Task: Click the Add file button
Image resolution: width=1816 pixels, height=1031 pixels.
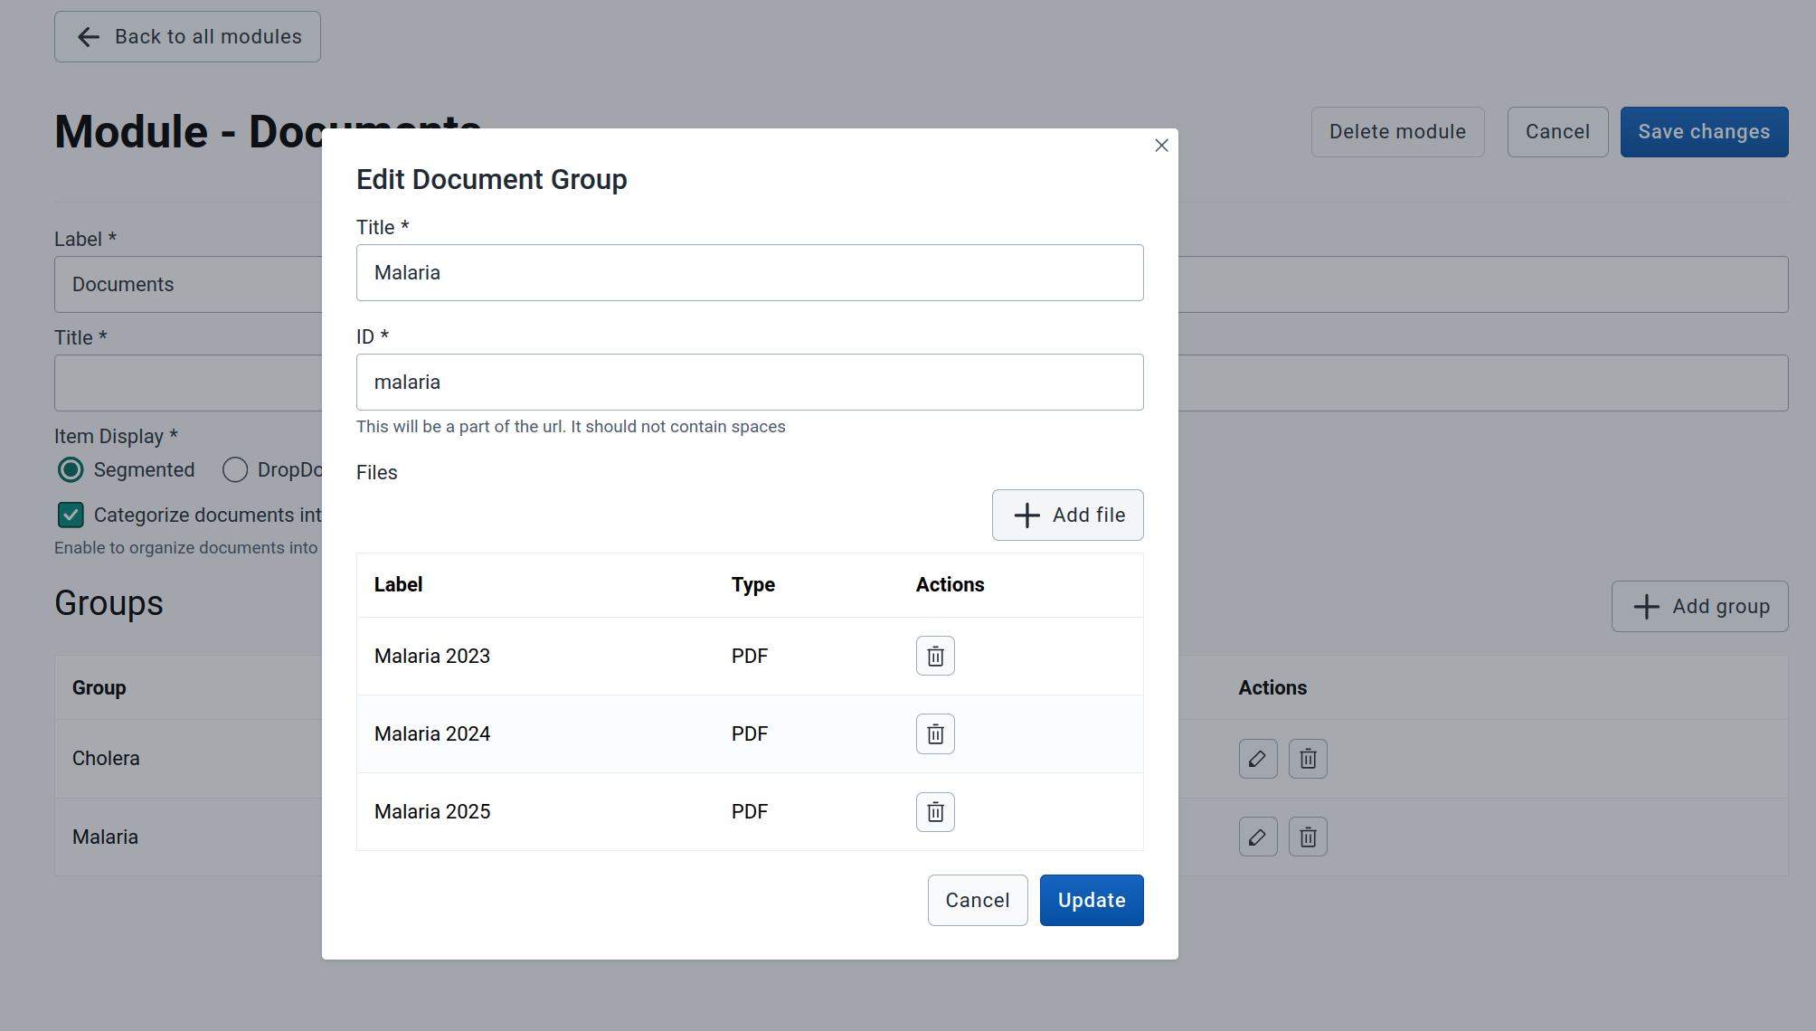Action: [1067, 515]
